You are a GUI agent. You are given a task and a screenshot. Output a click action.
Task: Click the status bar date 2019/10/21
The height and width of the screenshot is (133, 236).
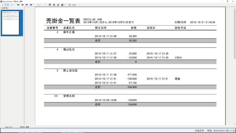pyautogui.click(x=224, y=130)
